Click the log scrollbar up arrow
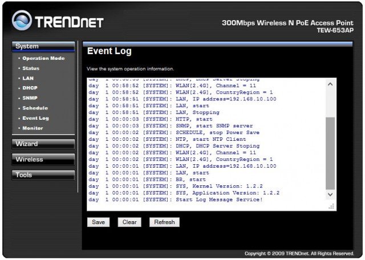365x260 pixels. (330, 84)
